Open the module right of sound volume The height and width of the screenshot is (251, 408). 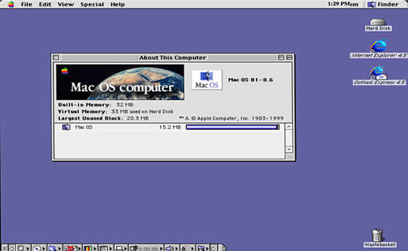point(187,248)
